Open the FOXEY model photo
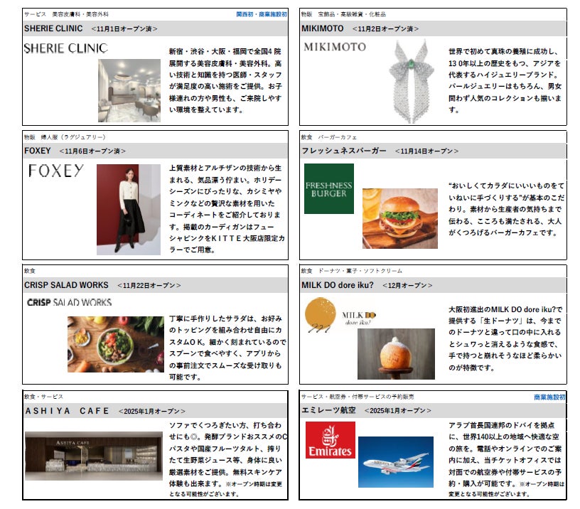Screen dimensions: 580x509 point(129,210)
